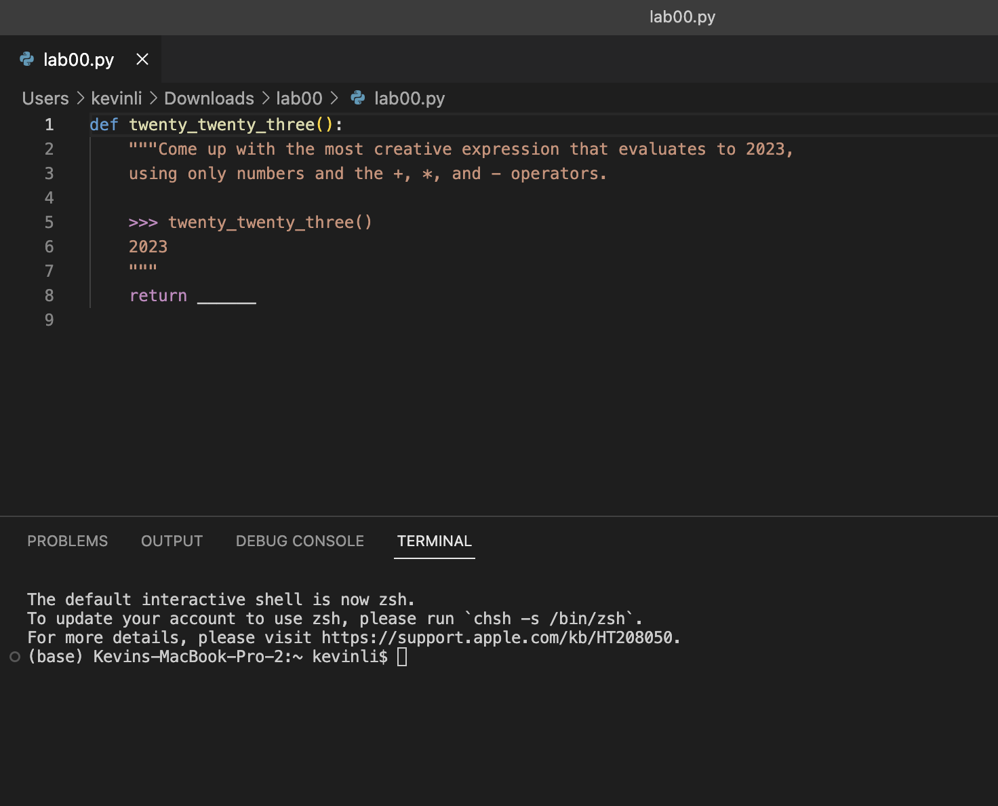The width and height of the screenshot is (998, 806).
Task: Switch to the DEBUG CONSOLE tab
Action: [x=300, y=541]
